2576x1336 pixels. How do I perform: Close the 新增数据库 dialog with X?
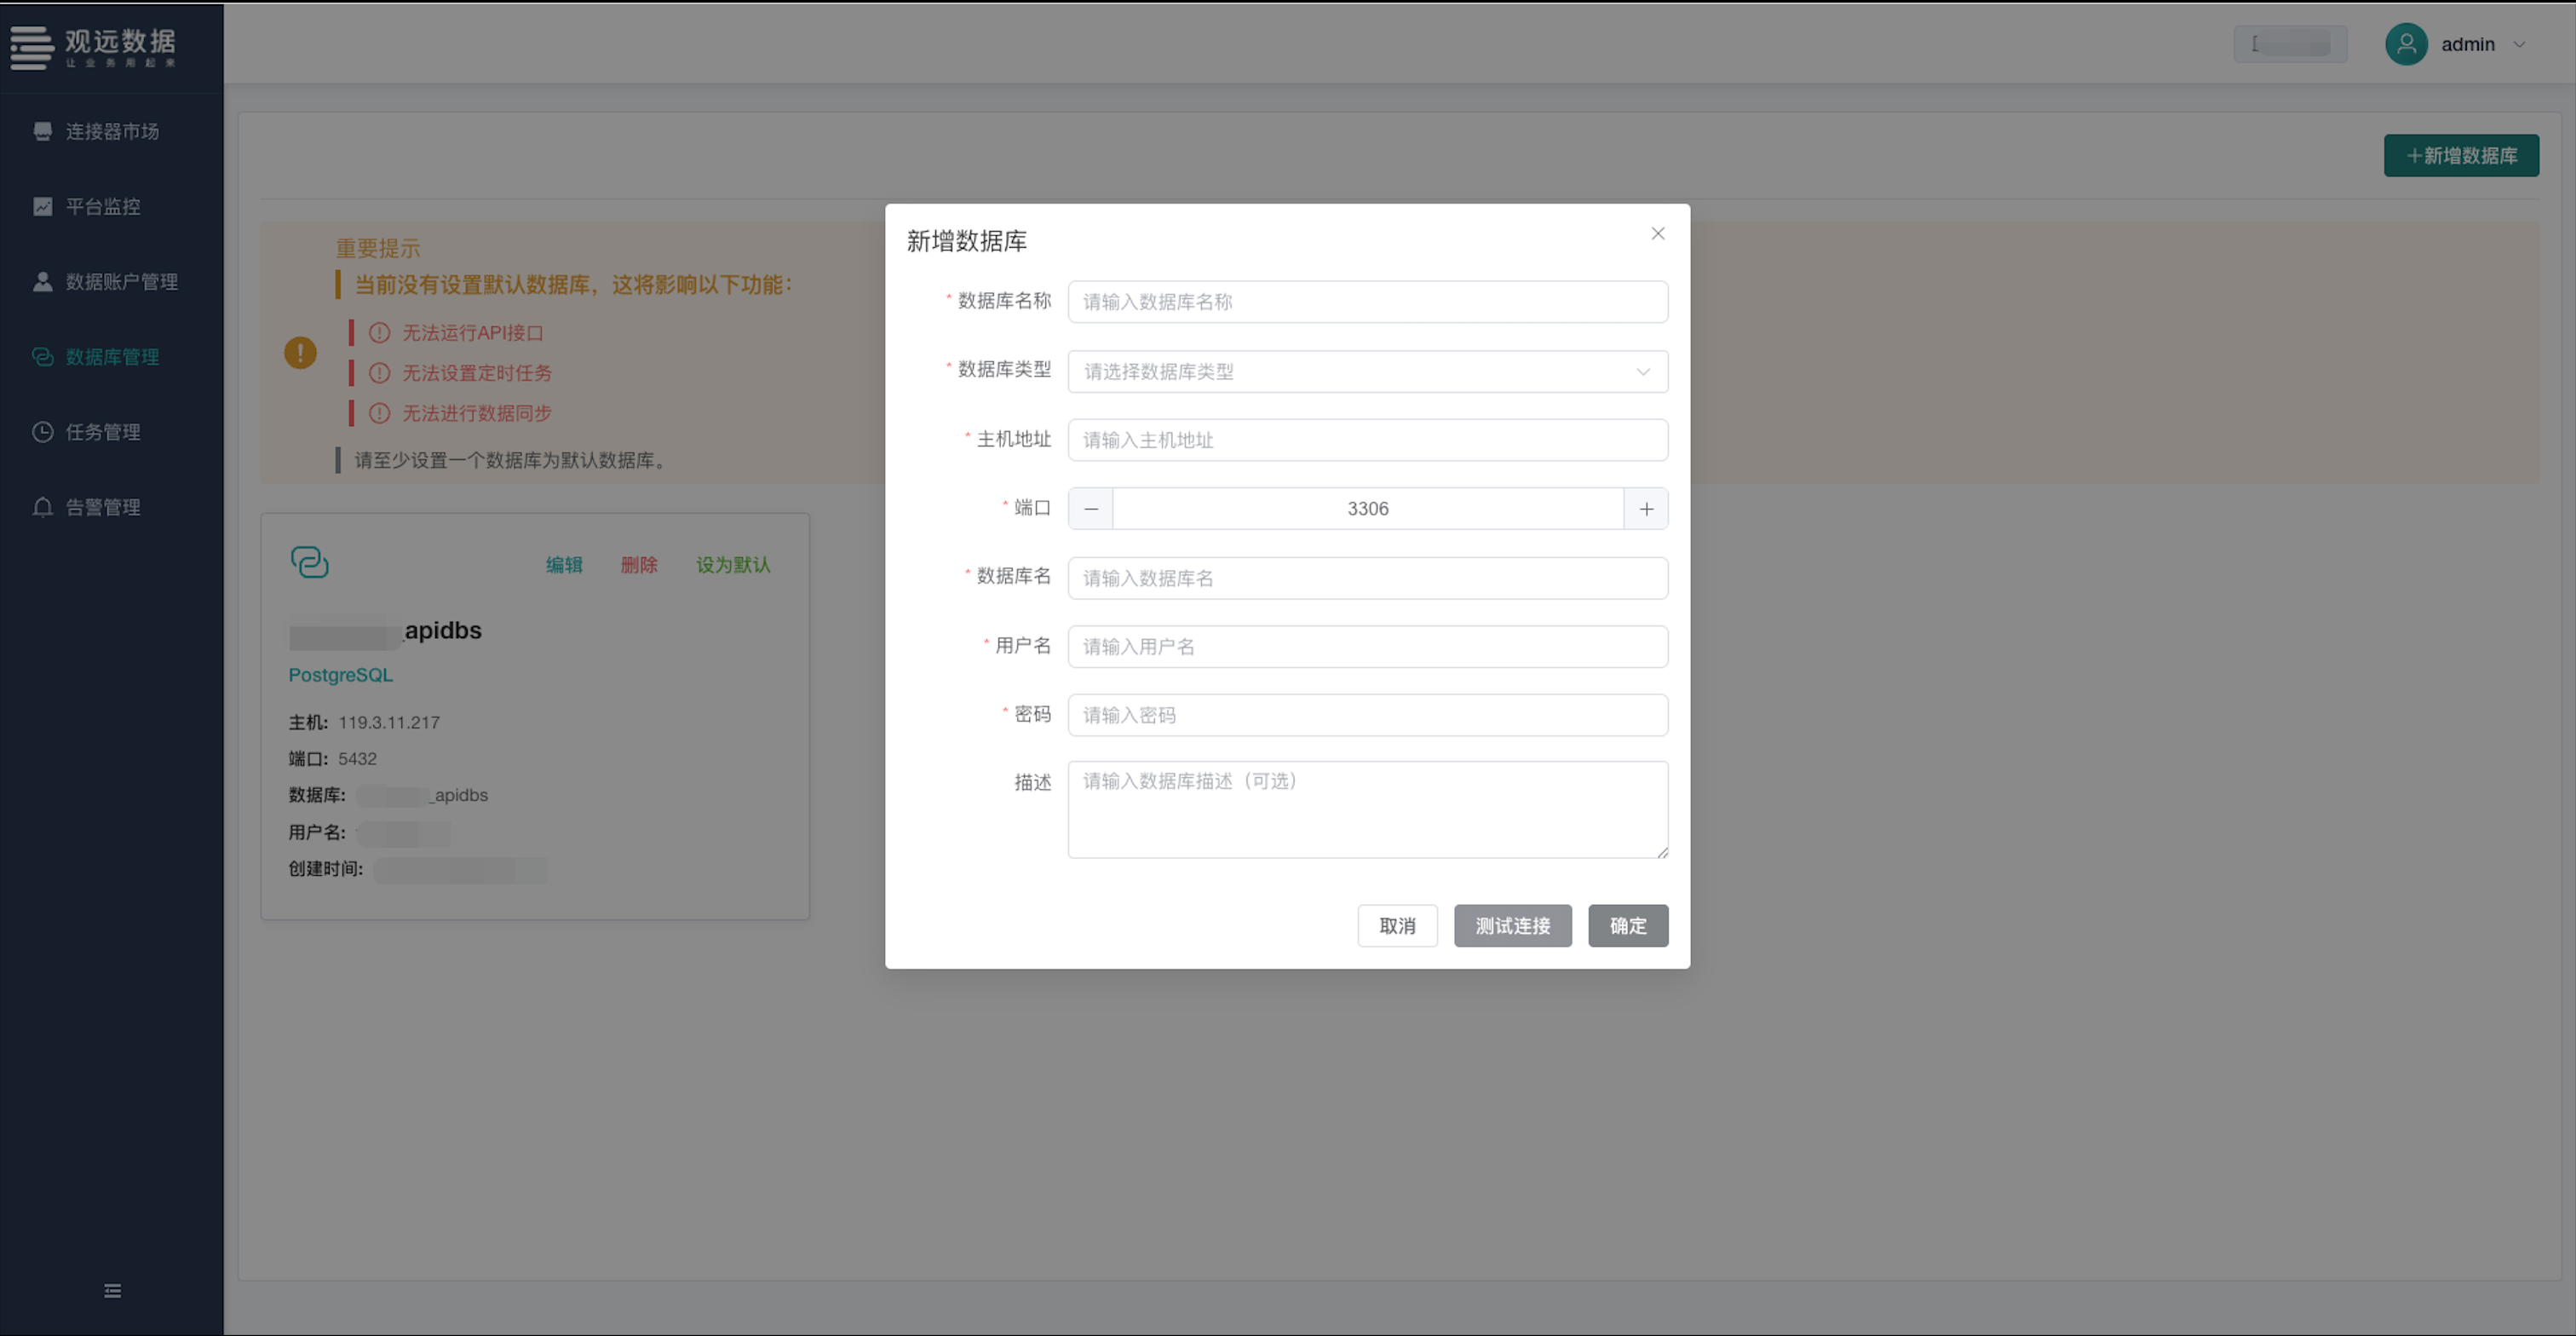1657,233
